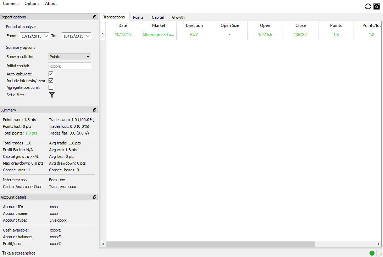This screenshot has height=257, width=383.
Task: Open the Show results in dropdown
Action: tap(70, 57)
